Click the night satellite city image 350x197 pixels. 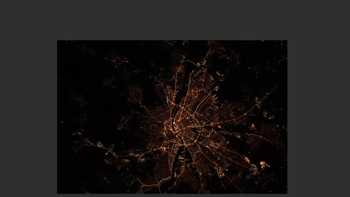pyautogui.click(x=172, y=117)
